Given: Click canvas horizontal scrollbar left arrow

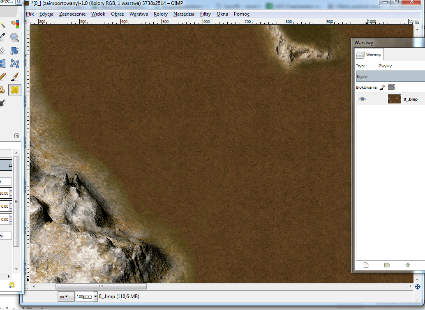Looking at the screenshot, I should point(34,286).
